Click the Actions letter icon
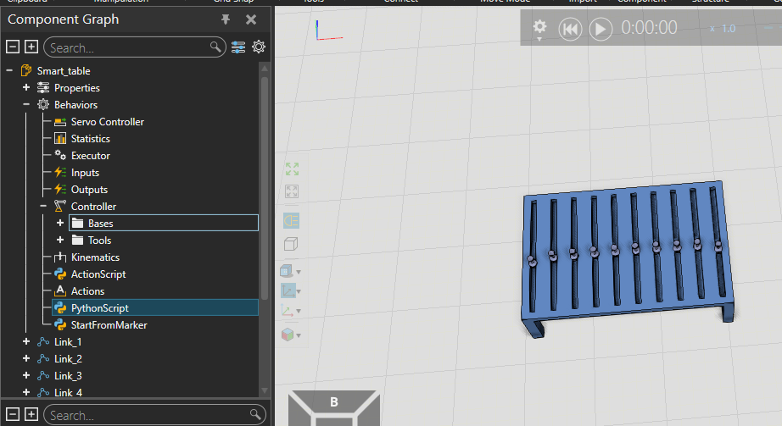This screenshot has height=426, width=782. (x=60, y=291)
